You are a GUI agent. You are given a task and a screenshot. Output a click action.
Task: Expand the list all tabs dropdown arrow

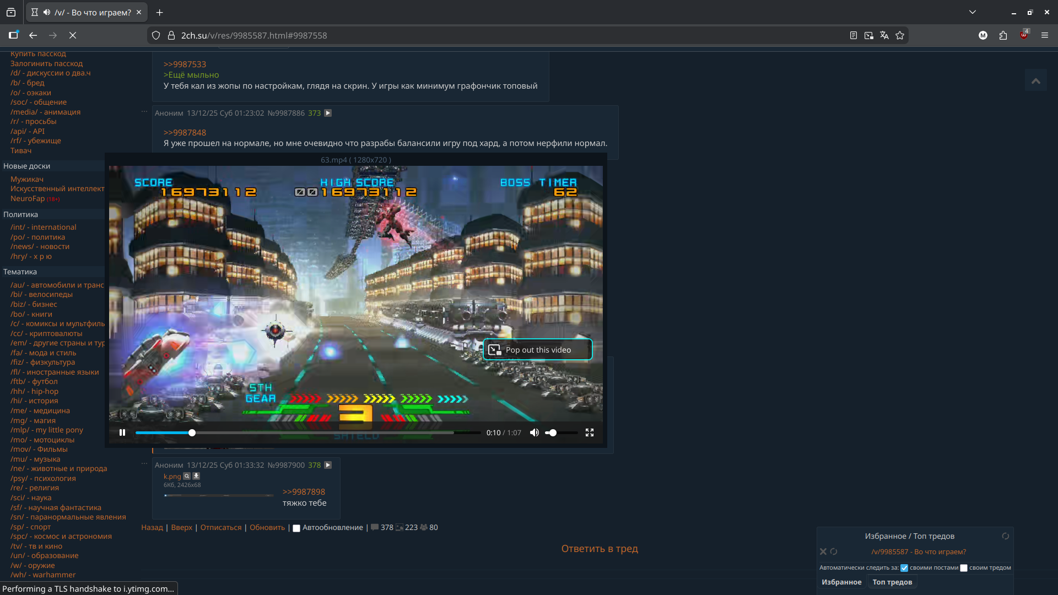pyautogui.click(x=973, y=12)
